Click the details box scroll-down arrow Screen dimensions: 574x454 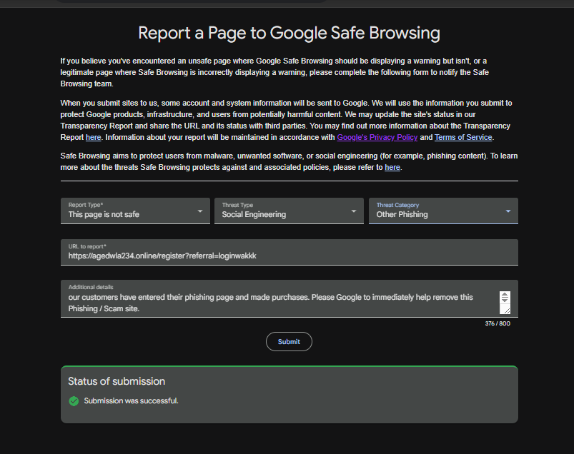coord(505,300)
